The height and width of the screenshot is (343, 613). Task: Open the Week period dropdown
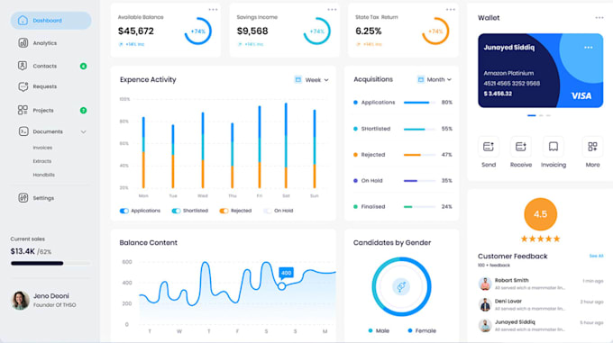coord(312,79)
